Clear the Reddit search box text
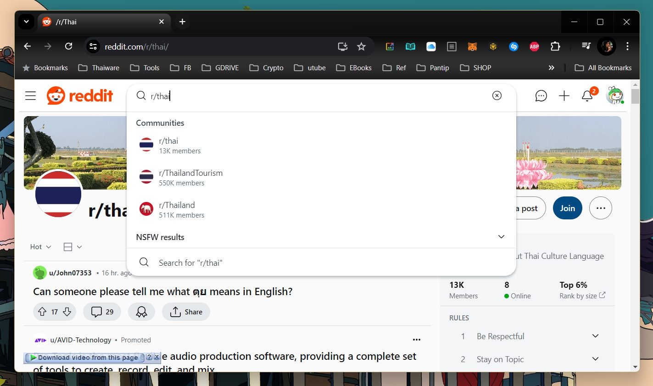 (497, 95)
